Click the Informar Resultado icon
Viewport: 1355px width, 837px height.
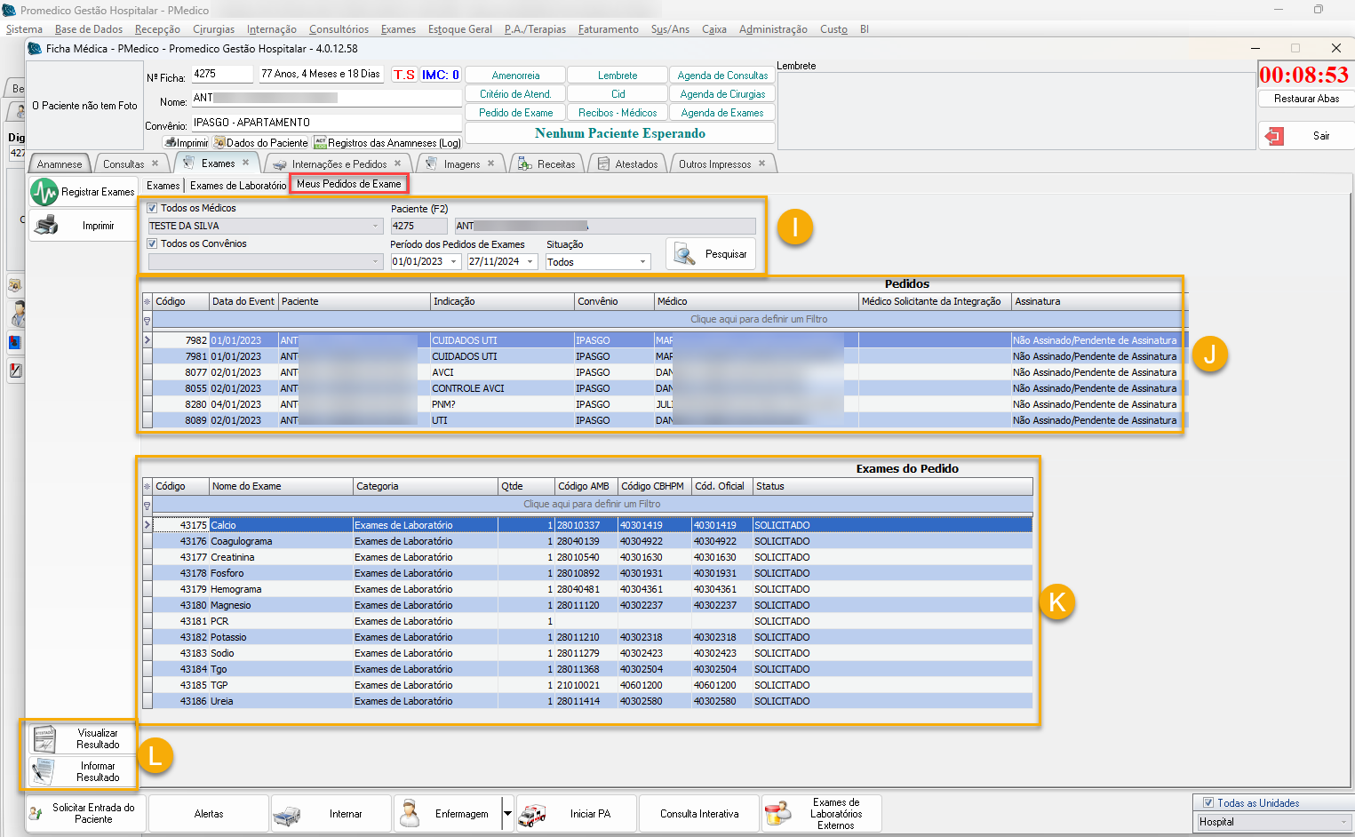tap(44, 771)
